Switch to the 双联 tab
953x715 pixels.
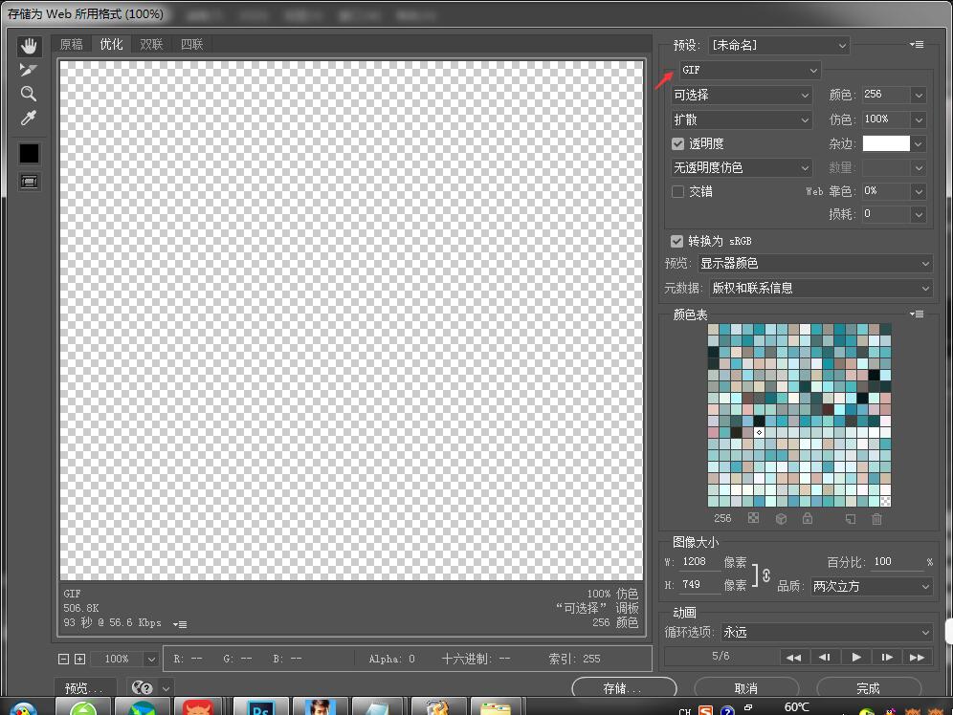[151, 44]
